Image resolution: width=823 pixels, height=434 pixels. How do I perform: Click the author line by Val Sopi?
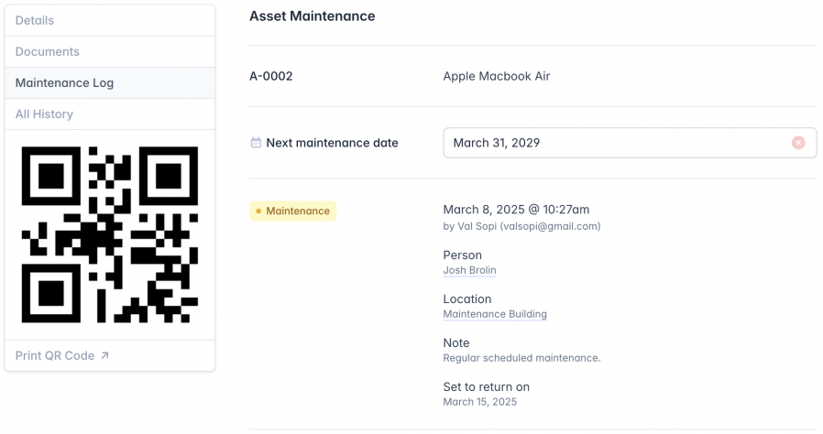[521, 226]
